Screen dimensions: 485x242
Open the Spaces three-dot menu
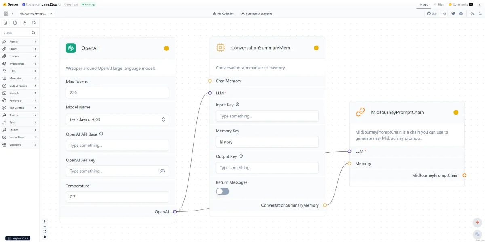point(479,4)
